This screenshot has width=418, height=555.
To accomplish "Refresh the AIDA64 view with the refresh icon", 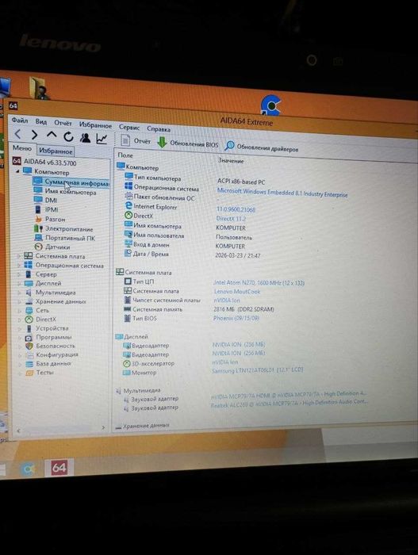I will point(69,136).
